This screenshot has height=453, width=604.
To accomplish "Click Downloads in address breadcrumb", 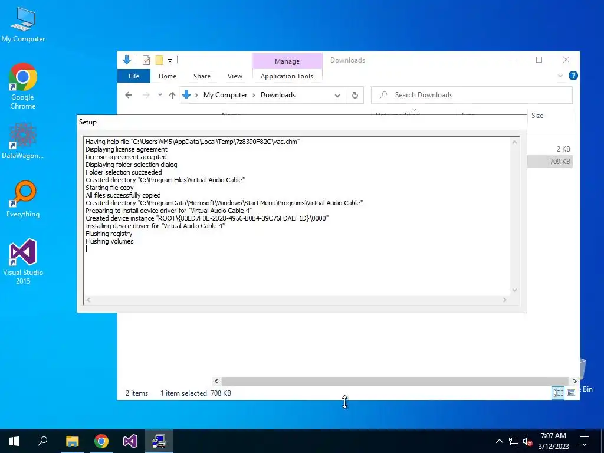I will (x=278, y=95).
